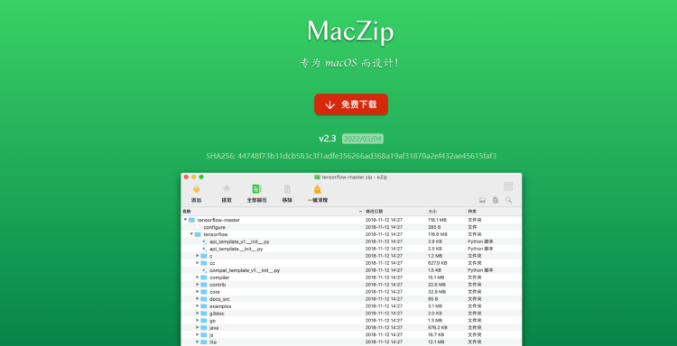Click the red 免费下载 download button
Image resolution: width=677 pixels, height=346 pixels.
click(x=351, y=105)
